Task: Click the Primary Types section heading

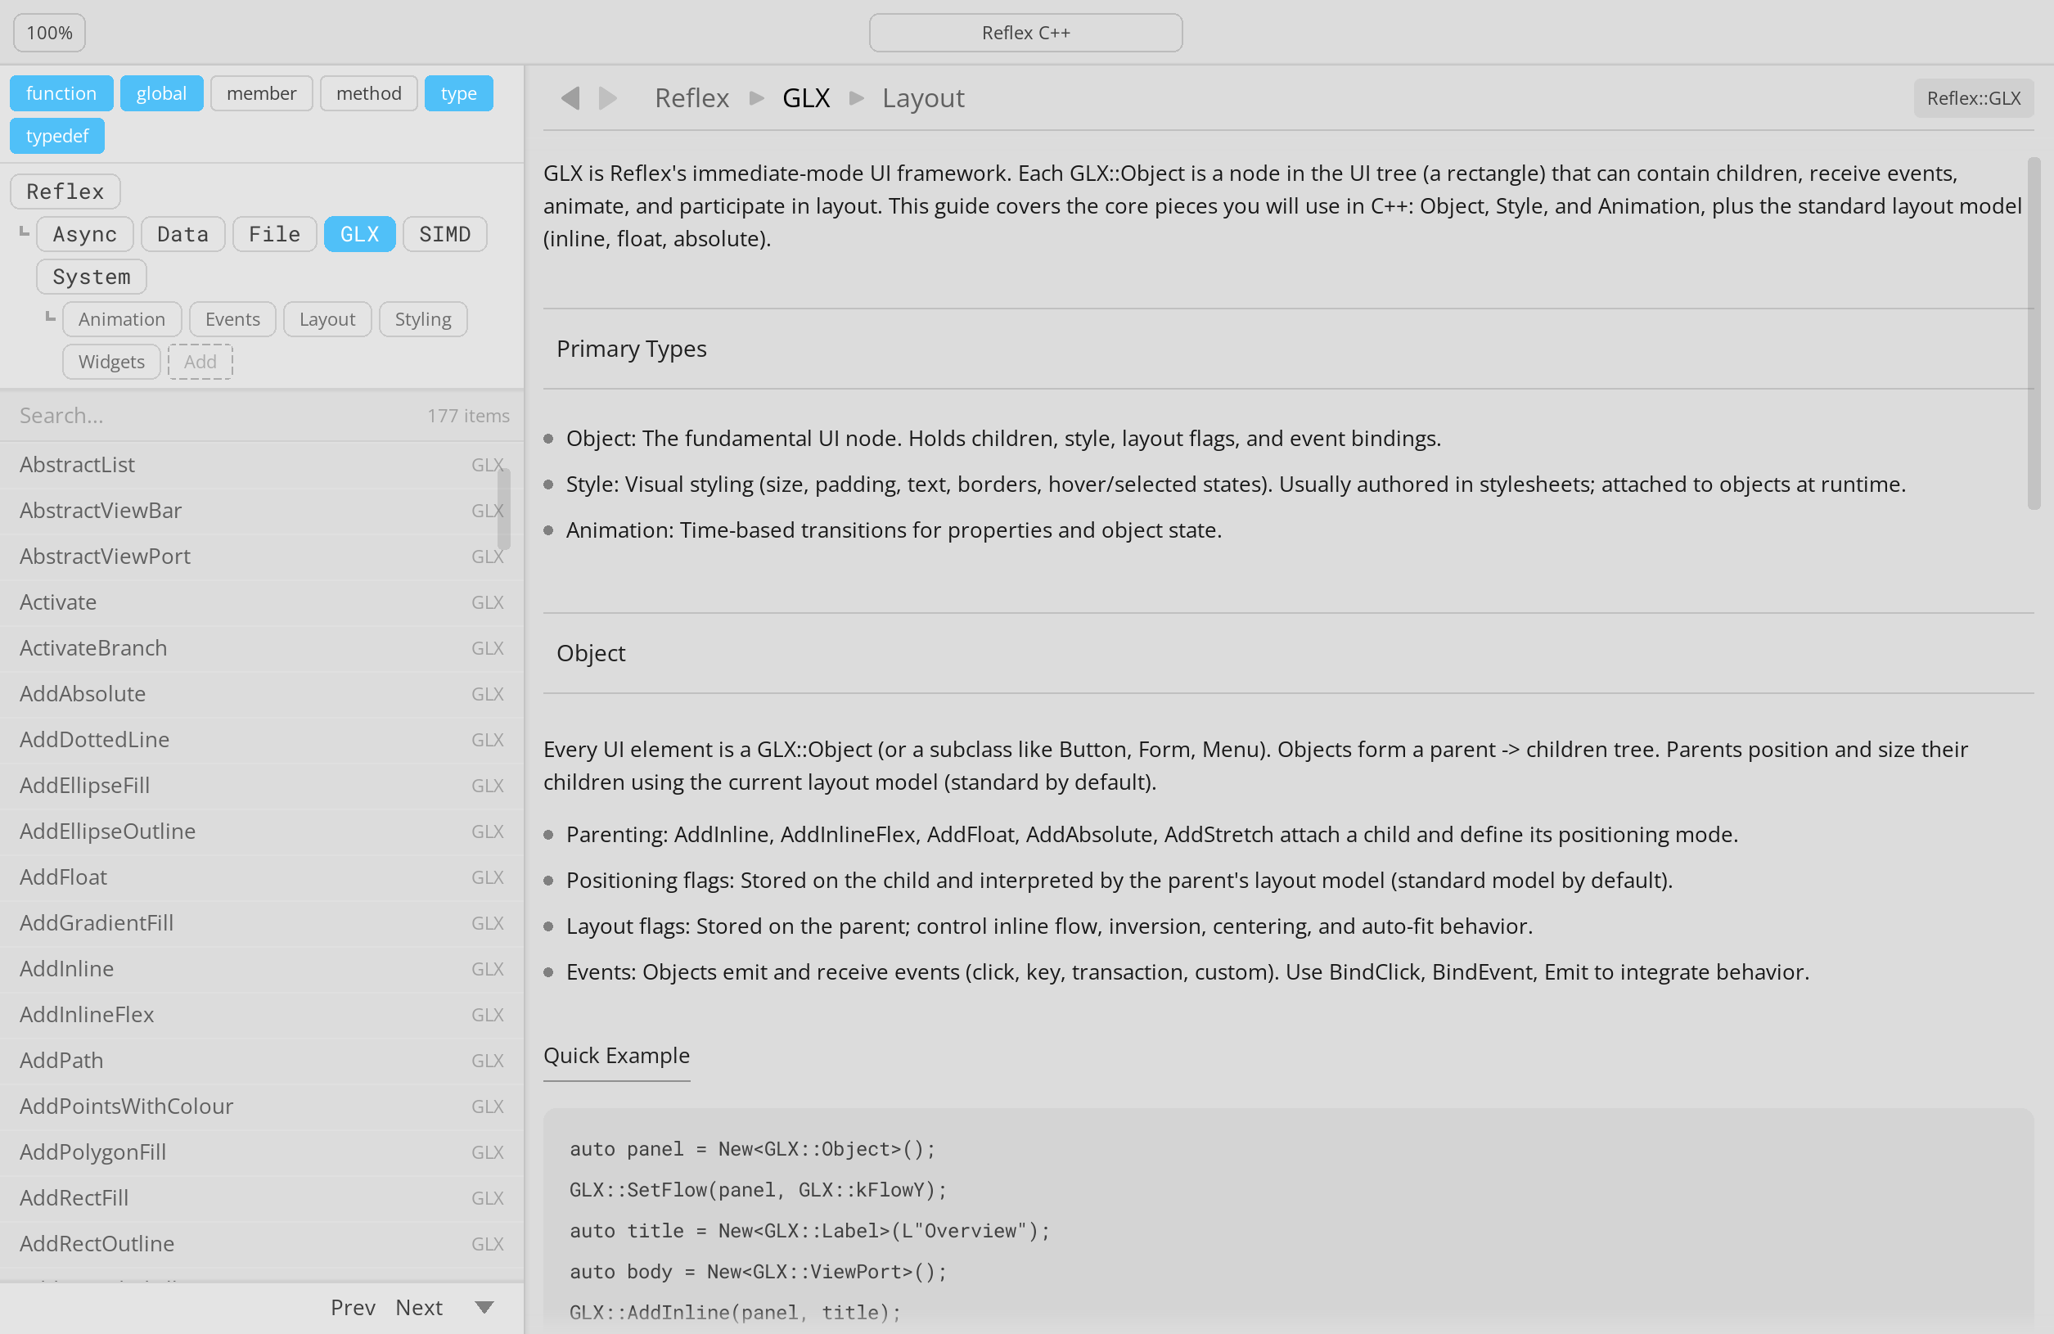Action: pyautogui.click(x=631, y=348)
